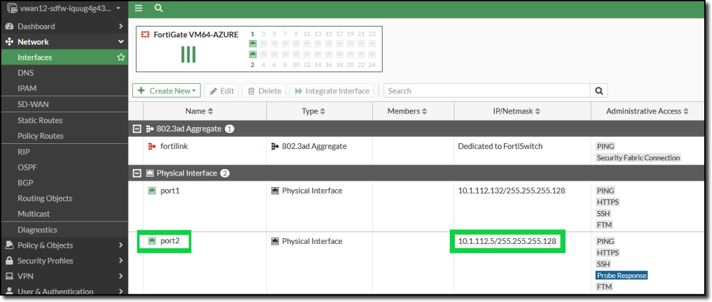Expand the Dashboard menu

pos(63,26)
